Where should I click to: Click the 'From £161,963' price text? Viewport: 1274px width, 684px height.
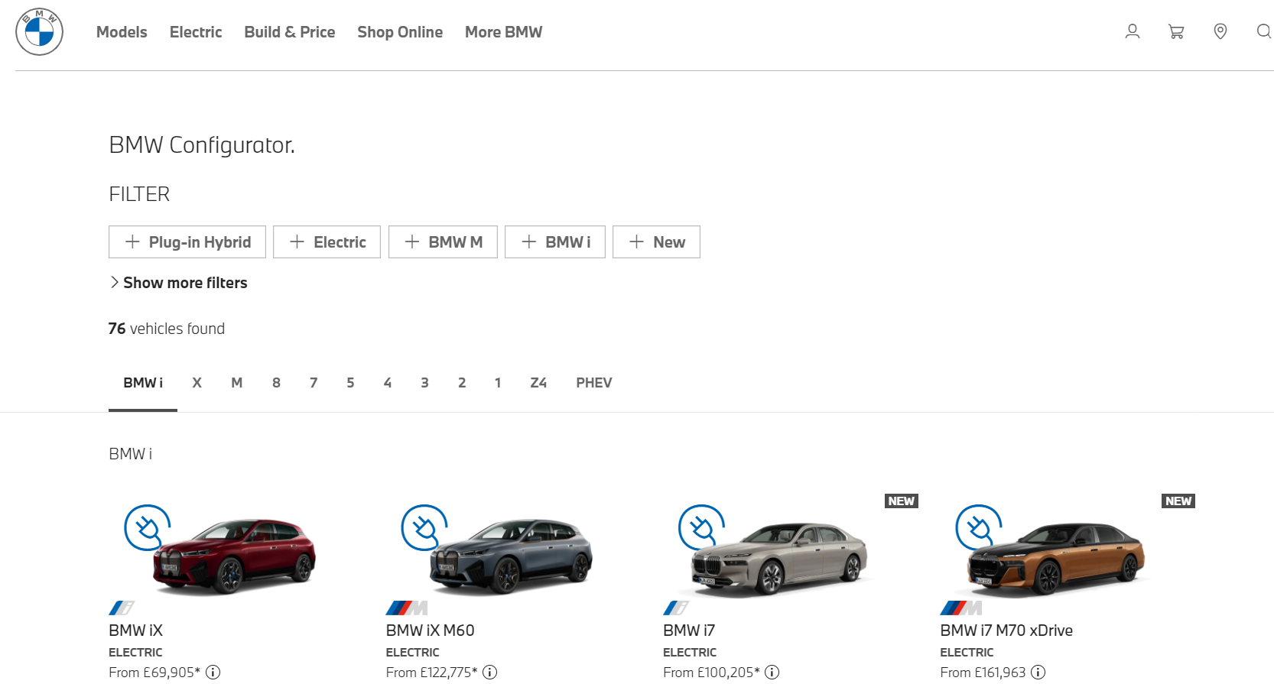coord(983,673)
